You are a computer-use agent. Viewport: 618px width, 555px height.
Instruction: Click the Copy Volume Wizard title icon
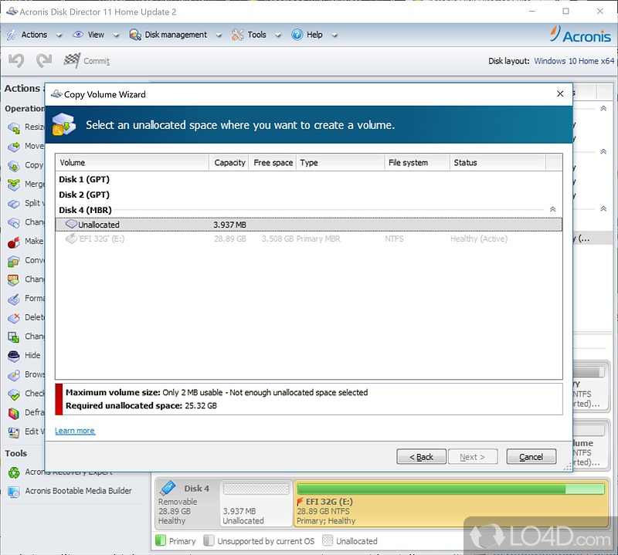[56, 94]
